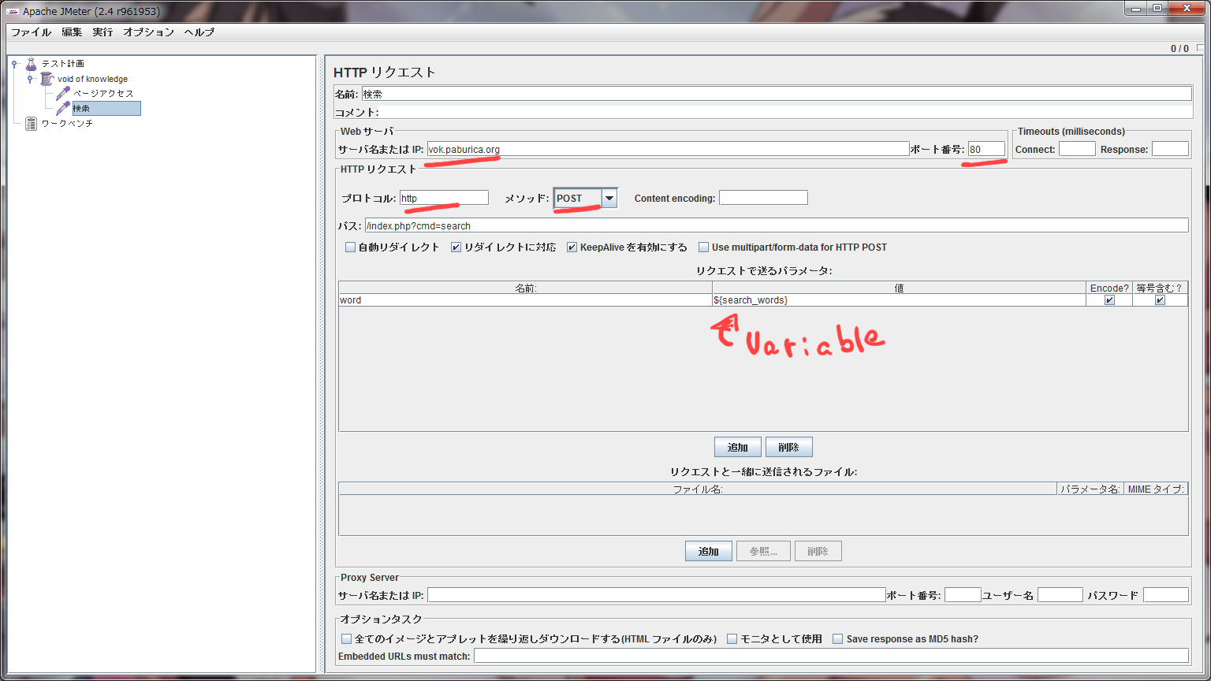Select ページアクセス in the tree
1211x681 pixels.
(x=103, y=93)
